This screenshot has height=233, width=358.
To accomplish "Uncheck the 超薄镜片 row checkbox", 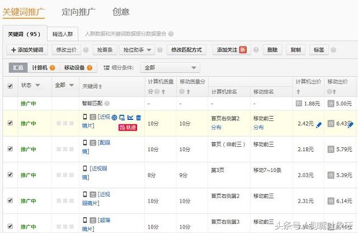I will [x=10, y=226].
